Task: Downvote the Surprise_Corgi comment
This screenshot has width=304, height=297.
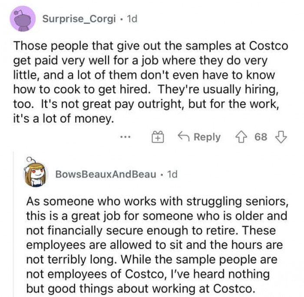Action: 281,137
